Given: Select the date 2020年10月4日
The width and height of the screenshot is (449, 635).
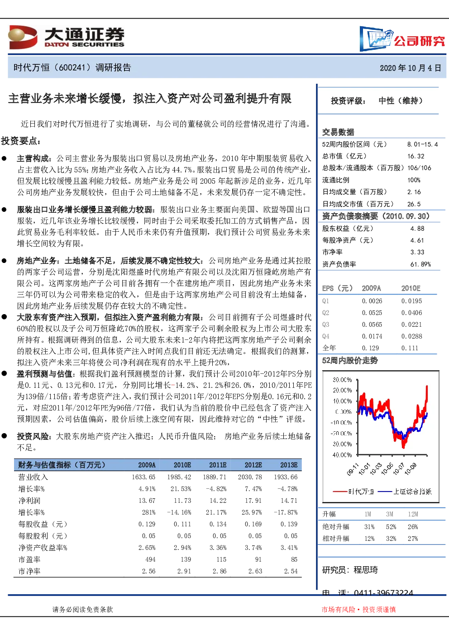Looking at the screenshot, I should click(410, 68).
